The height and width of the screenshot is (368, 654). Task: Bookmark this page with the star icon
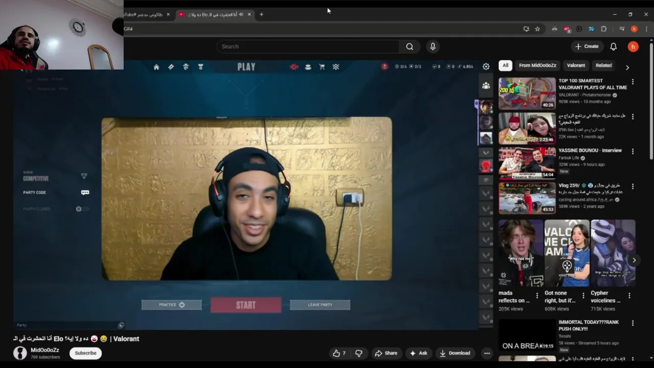pos(538,29)
